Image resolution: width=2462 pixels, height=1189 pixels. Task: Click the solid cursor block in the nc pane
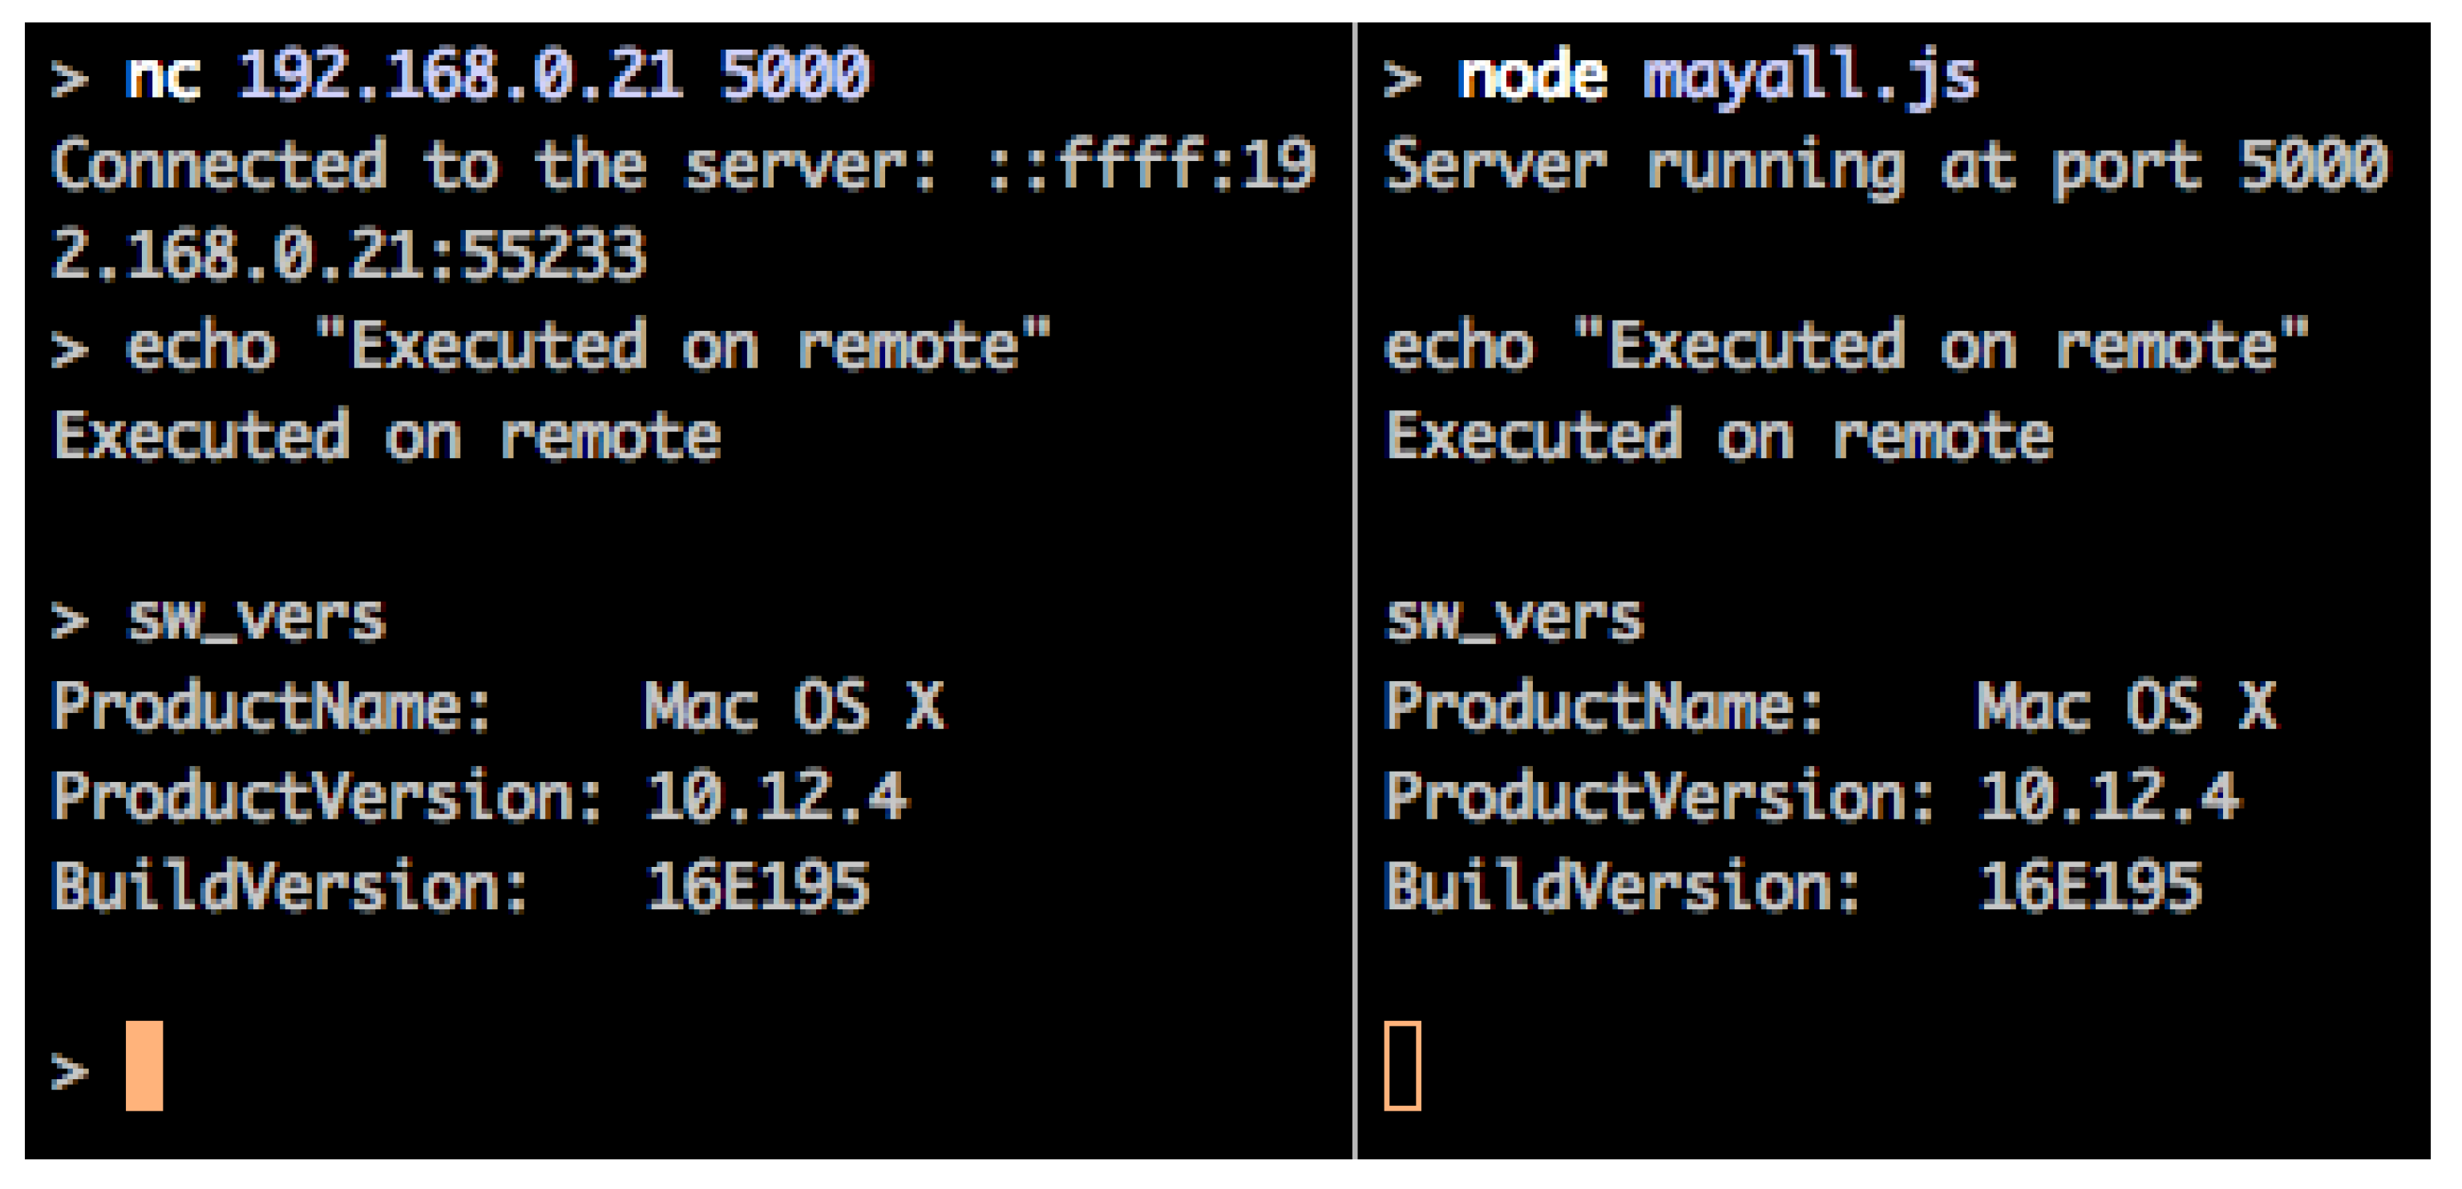(144, 1065)
